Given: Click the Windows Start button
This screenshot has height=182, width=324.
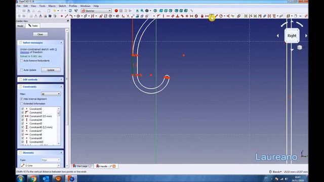Looking at the screenshot, I should [x=20, y=178].
